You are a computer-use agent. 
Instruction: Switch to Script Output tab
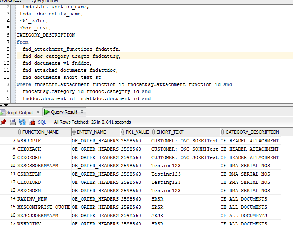[20, 112]
